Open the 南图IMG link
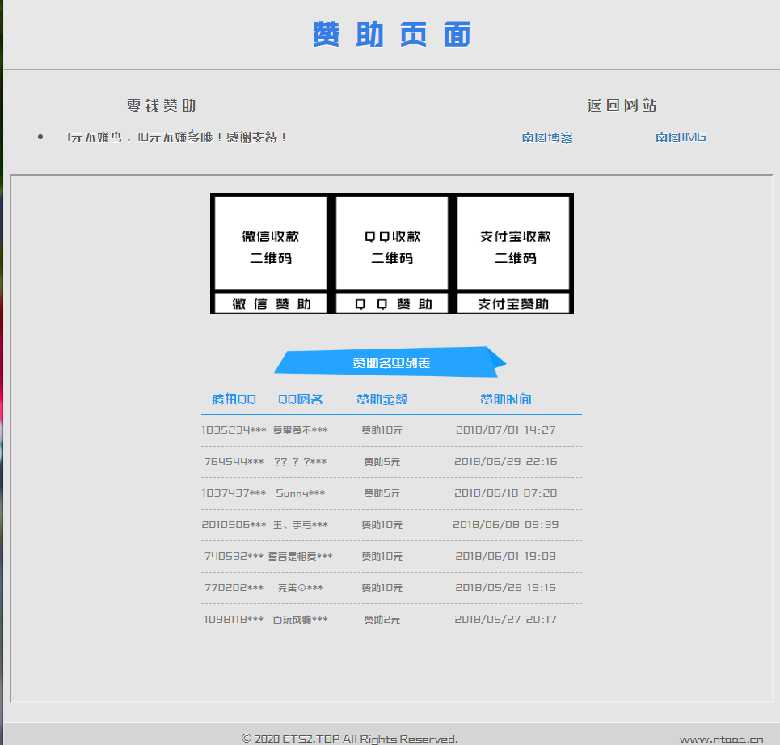780x745 pixels. [681, 137]
